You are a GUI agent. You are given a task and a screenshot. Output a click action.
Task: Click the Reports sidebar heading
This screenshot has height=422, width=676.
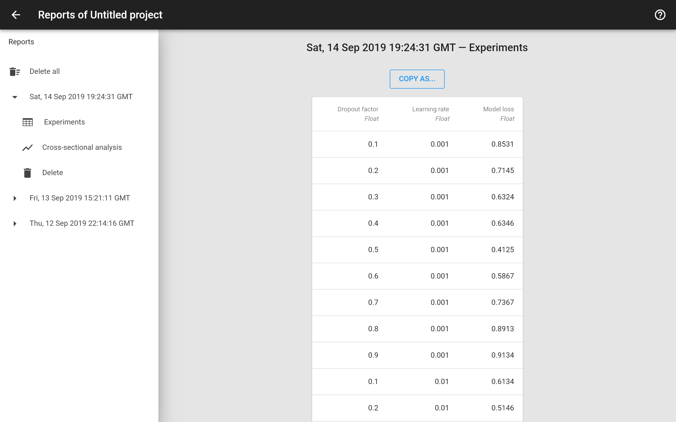pyautogui.click(x=21, y=42)
